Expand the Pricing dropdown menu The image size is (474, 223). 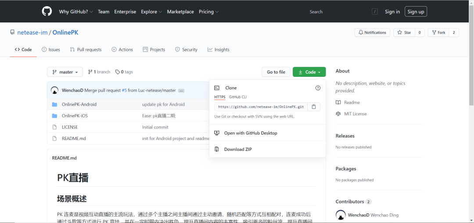(x=208, y=12)
